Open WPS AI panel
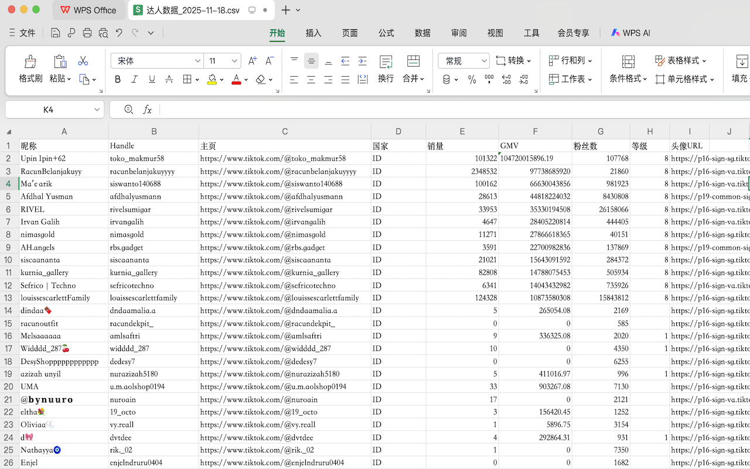The height and width of the screenshot is (469, 750). (x=630, y=33)
